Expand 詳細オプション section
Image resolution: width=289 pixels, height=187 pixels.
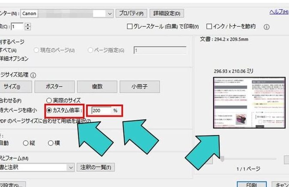click(14, 59)
